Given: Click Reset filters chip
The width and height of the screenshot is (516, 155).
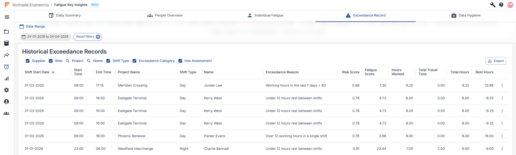Looking at the screenshot, I should [88, 37].
